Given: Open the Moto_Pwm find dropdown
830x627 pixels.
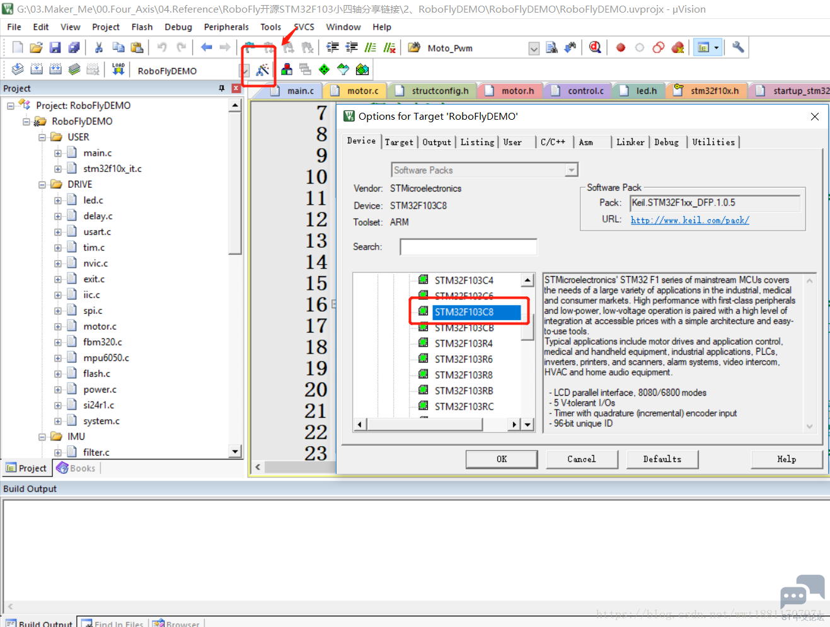Looking at the screenshot, I should click(x=534, y=49).
